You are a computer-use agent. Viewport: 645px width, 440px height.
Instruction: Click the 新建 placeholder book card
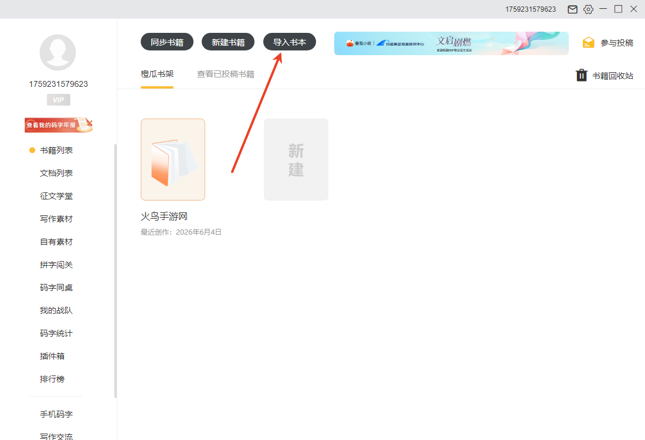(x=296, y=160)
